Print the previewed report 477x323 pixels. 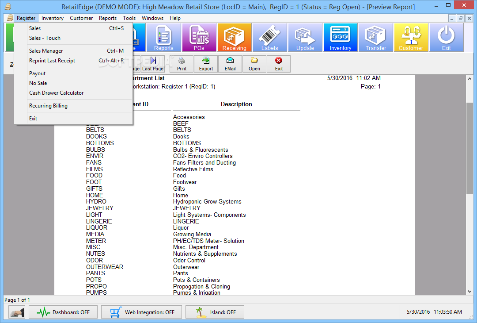(182, 64)
